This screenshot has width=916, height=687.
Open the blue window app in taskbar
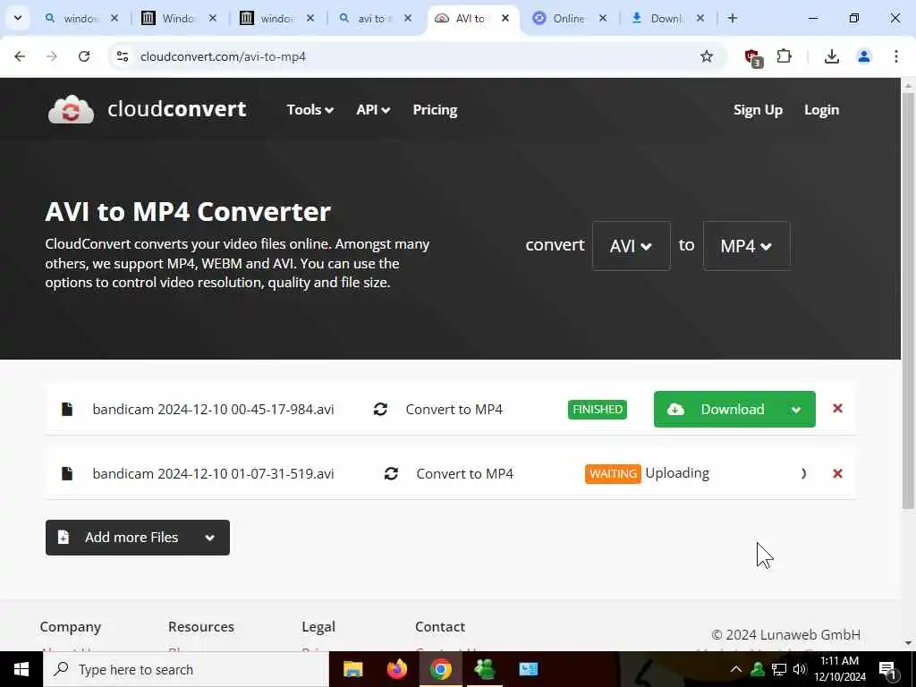click(x=529, y=669)
